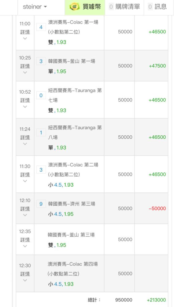Click result number 9 box for 濟州 第三場
The width and height of the screenshot is (174, 307).
click(41, 204)
